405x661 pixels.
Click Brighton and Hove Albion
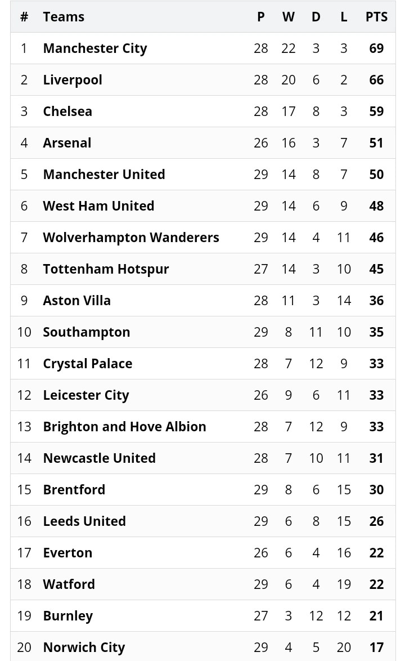124,427
